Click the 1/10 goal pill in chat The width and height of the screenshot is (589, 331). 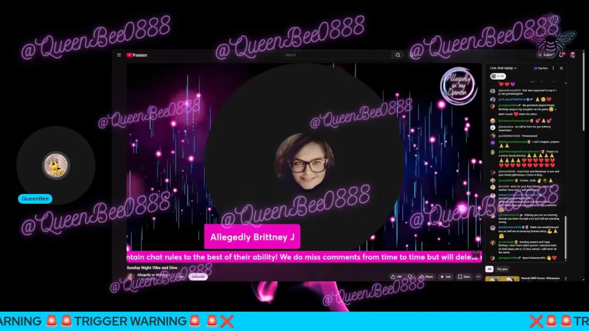[498, 76]
